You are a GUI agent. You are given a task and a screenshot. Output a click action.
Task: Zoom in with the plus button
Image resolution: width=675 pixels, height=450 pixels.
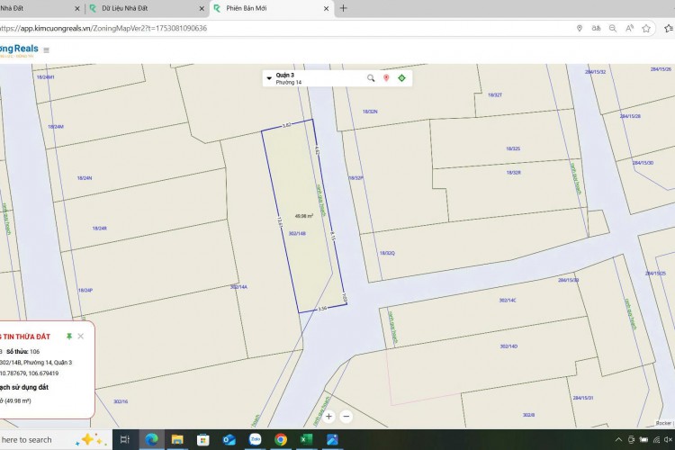coord(329,416)
